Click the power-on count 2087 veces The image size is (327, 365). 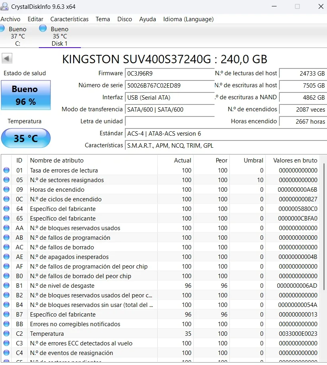pos(303,109)
